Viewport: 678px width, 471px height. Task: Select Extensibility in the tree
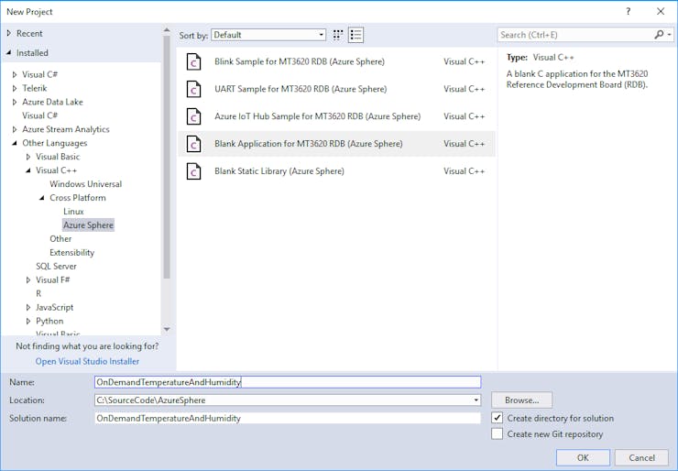click(71, 253)
